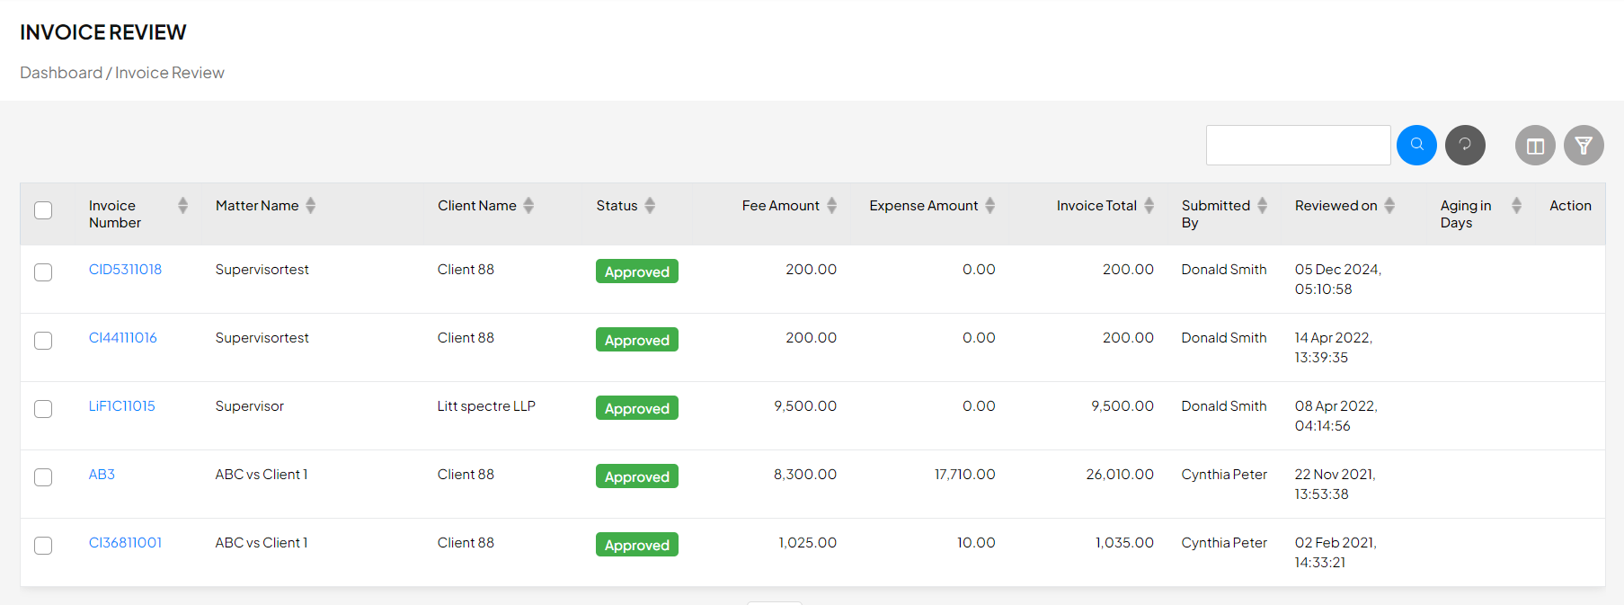Sort by Aging in Days arrows
Viewport: 1624px width, 605px height.
[x=1516, y=206]
